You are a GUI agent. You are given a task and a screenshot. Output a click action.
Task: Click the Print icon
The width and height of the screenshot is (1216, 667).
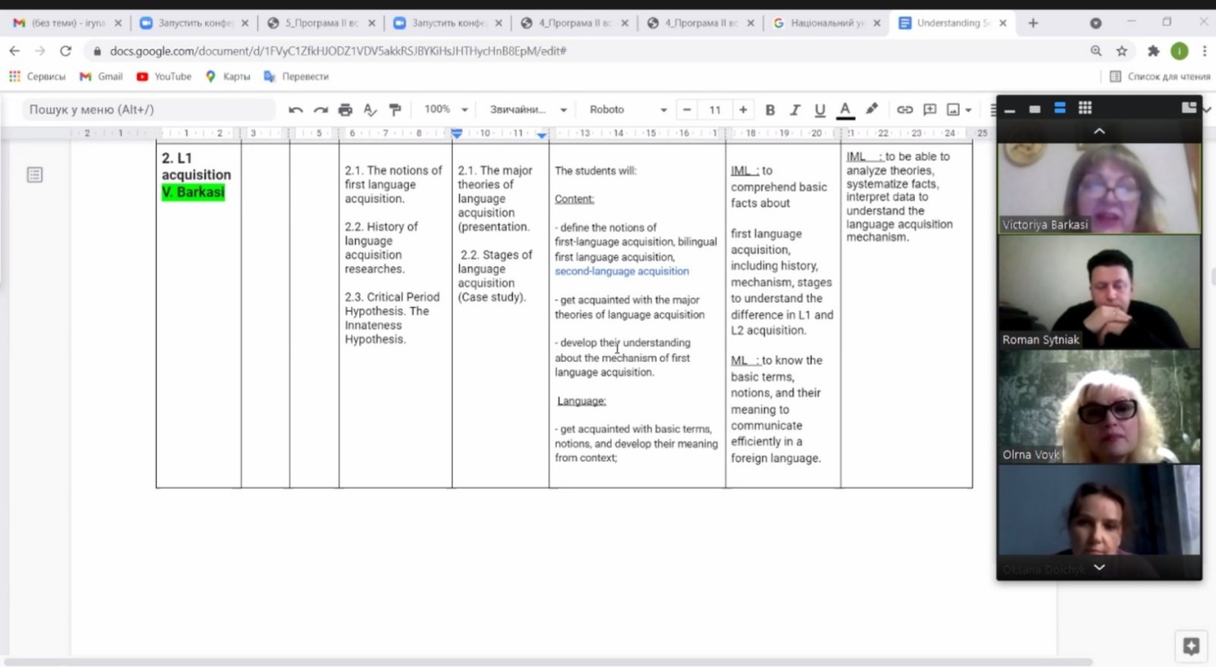coord(345,110)
